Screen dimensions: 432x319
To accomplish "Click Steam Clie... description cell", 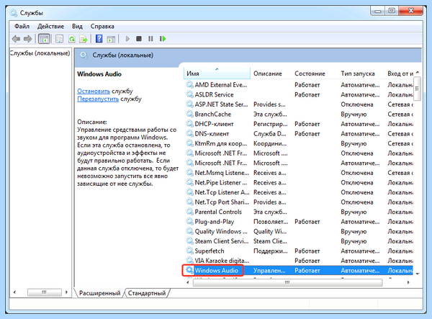I will (x=270, y=241).
